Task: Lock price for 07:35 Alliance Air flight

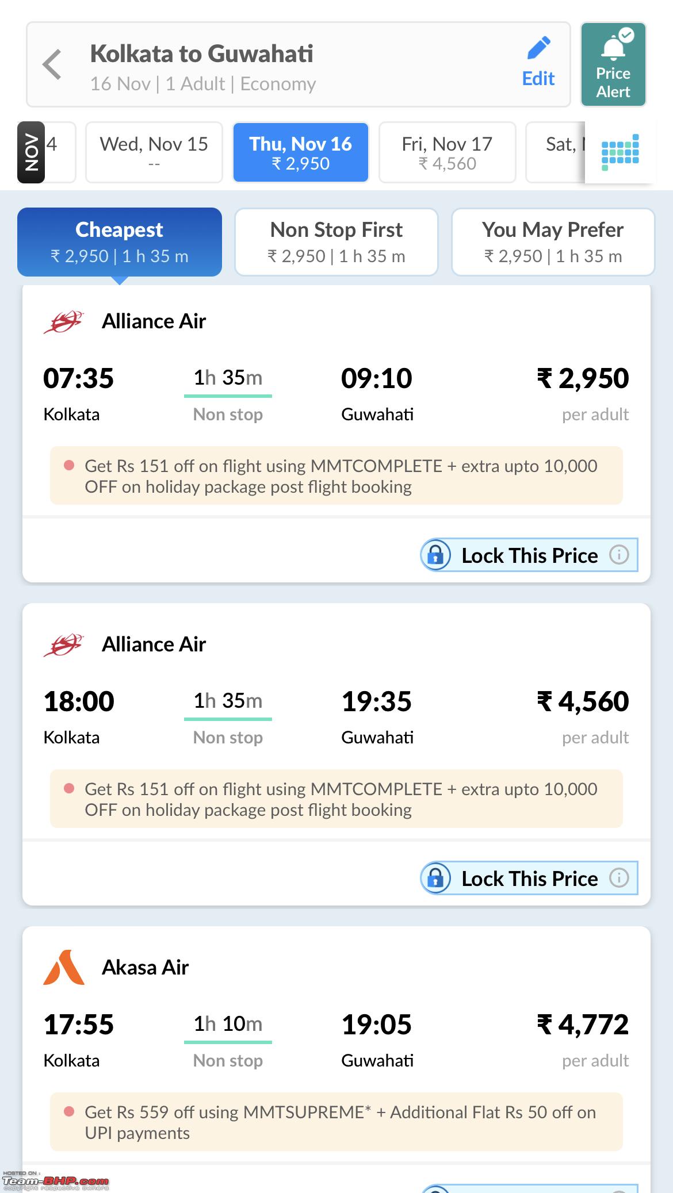Action: tap(529, 555)
